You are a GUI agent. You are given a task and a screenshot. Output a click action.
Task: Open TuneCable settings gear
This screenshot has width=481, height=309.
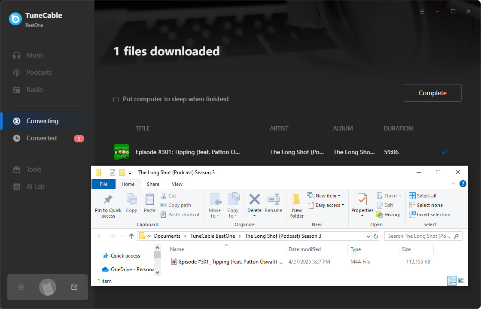(x=21, y=287)
